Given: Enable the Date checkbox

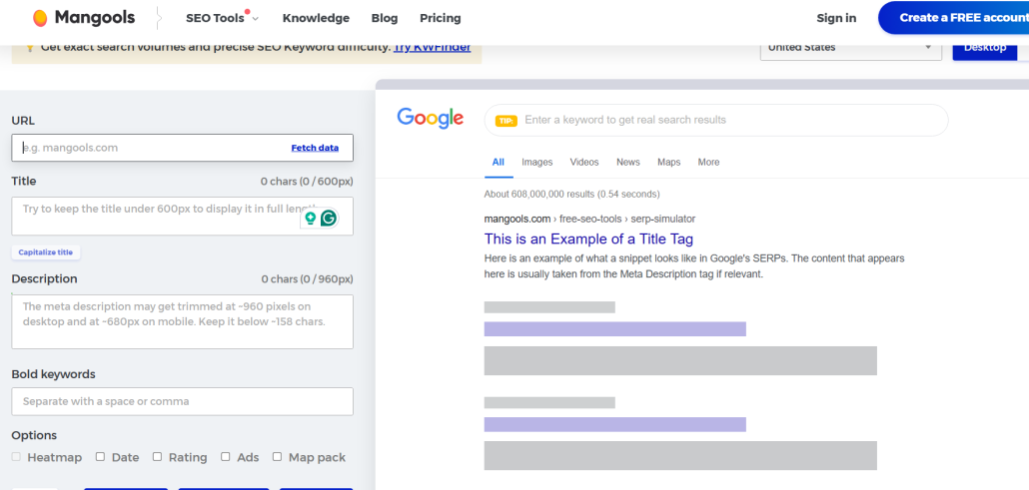Looking at the screenshot, I should click(101, 456).
